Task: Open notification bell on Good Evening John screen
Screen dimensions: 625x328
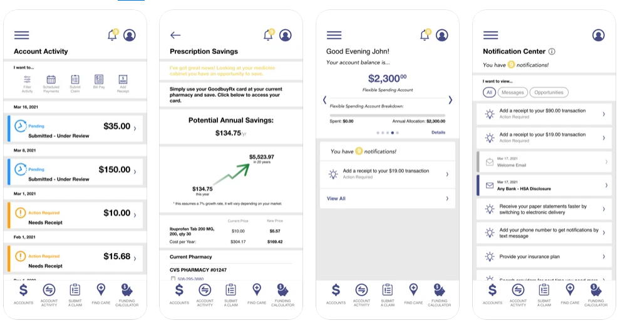Action: coord(425,35)
